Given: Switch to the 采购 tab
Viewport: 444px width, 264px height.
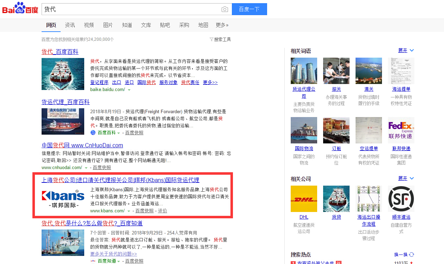Looking at the screenshot, I should point(184,25).
